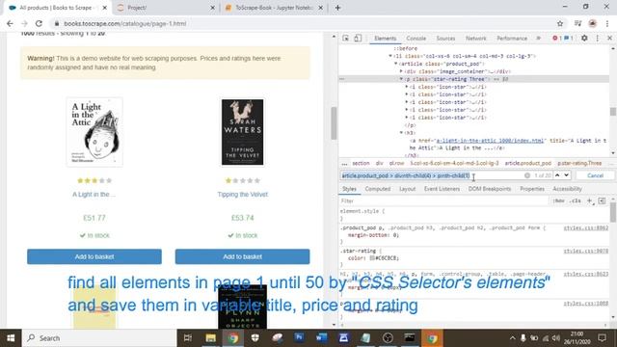
Task: Open the Tipping the Velvet book cover
Action: 242,132
